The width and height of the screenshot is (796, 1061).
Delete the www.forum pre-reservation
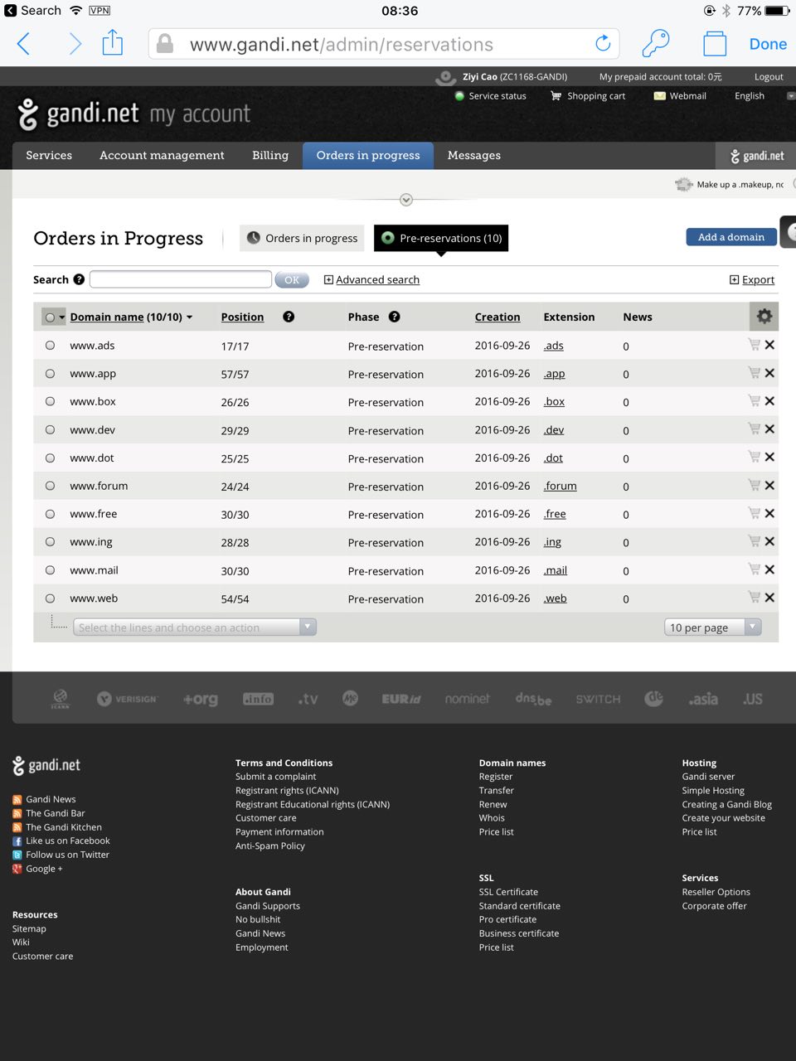(x=769, y=486)
